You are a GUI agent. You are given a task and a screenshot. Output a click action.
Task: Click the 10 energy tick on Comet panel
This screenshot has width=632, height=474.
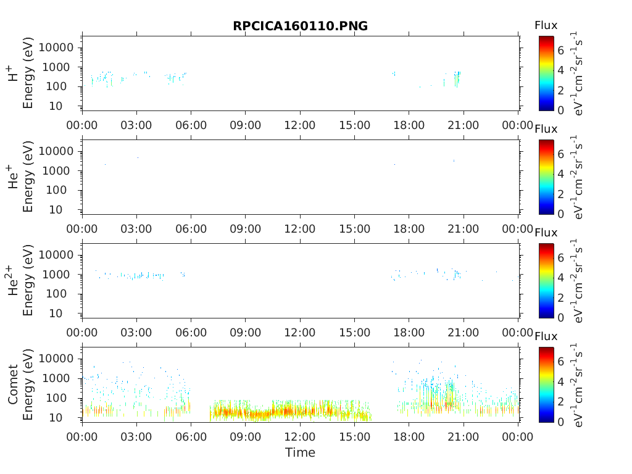click(x=56, y=418)
